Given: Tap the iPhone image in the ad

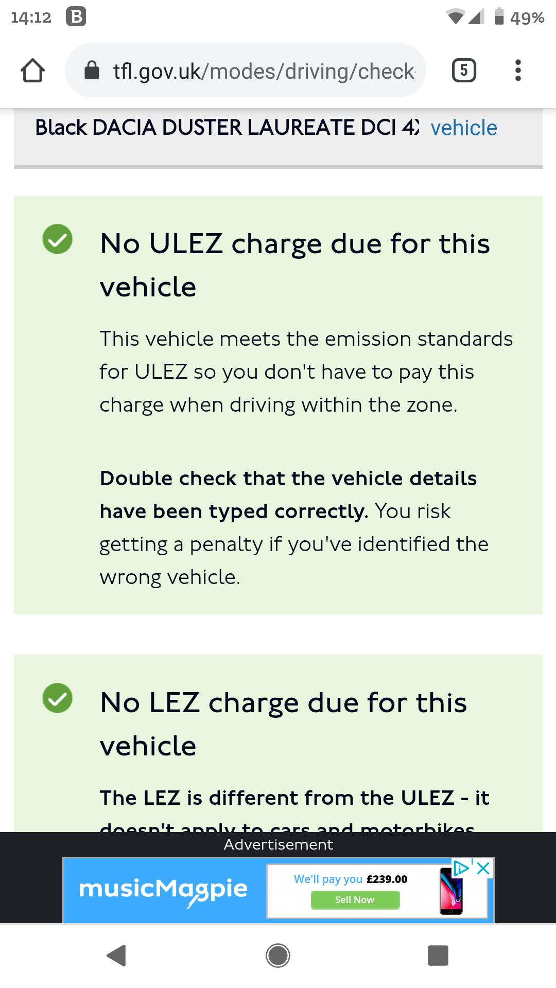Looking at the screenshot, I should pyautogui.click(x=451, y=891).
